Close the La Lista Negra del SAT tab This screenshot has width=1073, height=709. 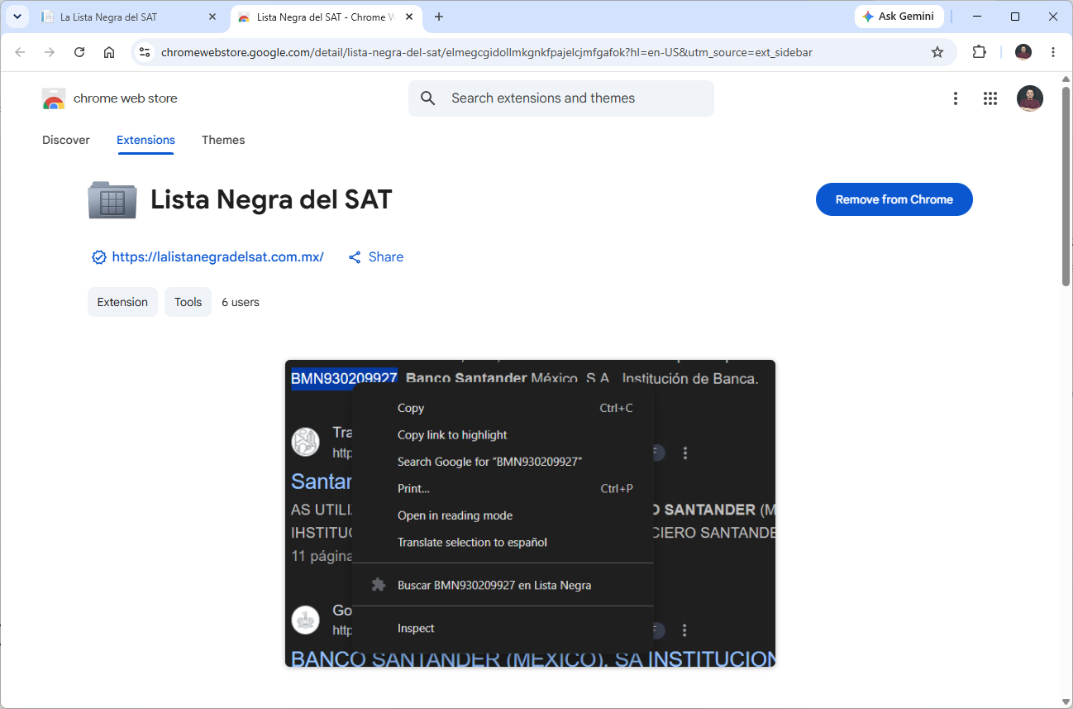point(212,17)
